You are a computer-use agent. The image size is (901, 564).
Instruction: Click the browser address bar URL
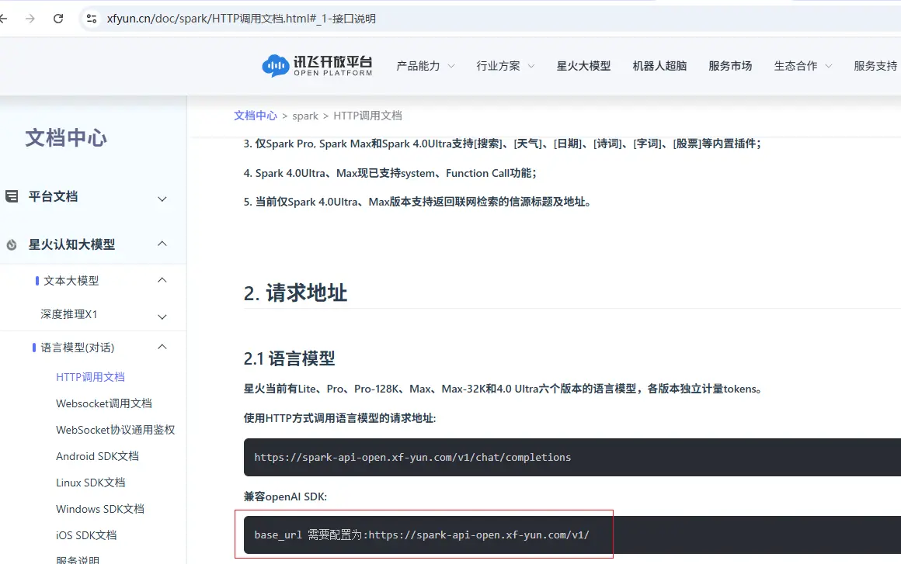[x=241, y=19]
